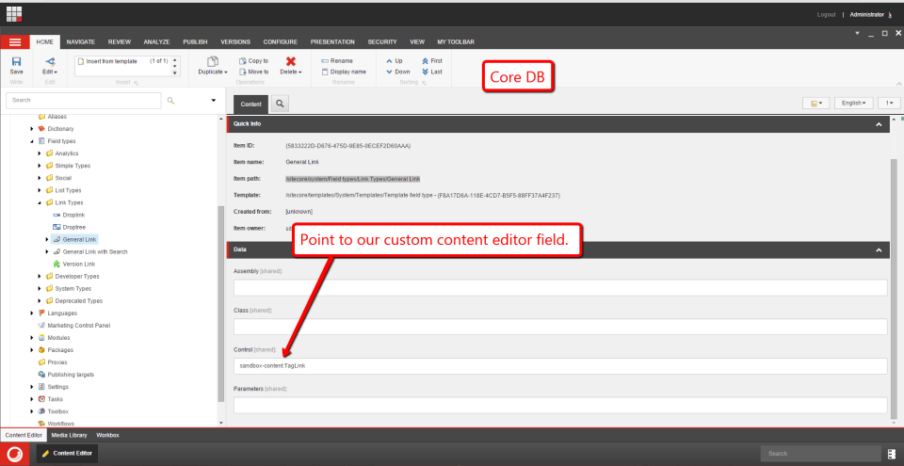Collapse the Link Types folder
This screenshot has height=466, width=904.
(40, 202)
